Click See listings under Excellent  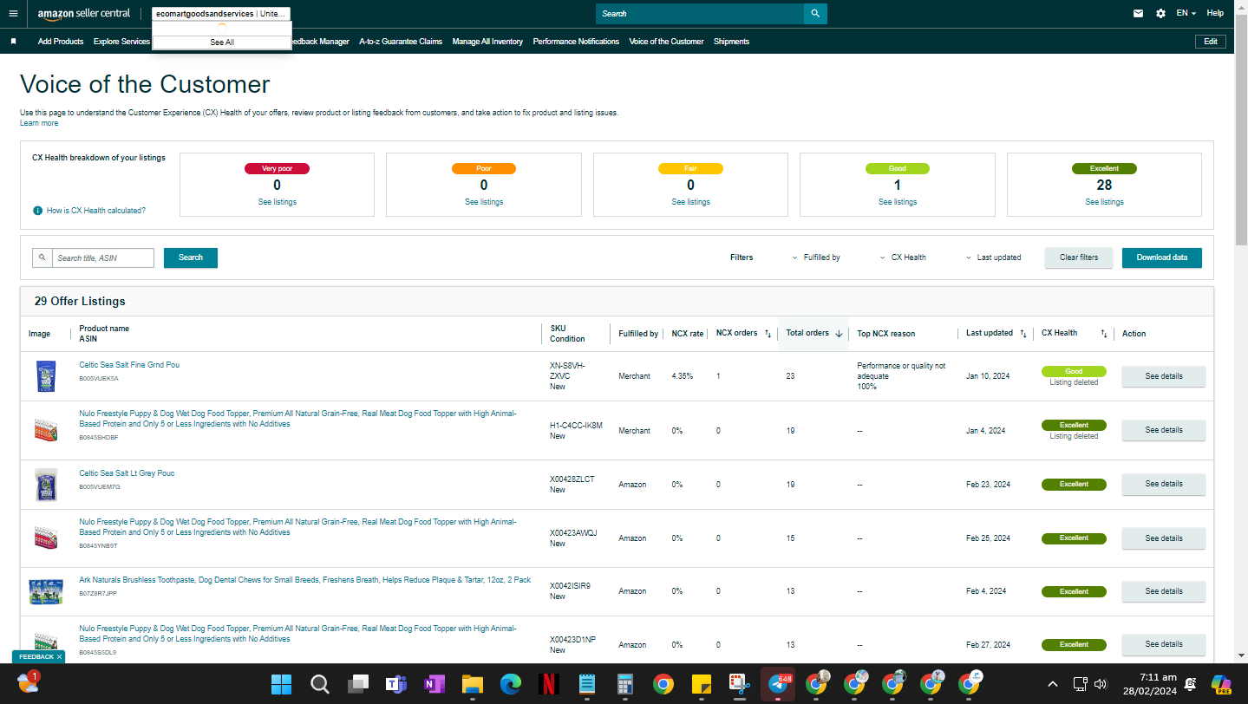[1104, 202]
